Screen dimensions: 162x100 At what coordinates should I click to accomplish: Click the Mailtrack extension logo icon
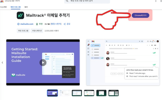pyautogui.click(x=20, y=15)
